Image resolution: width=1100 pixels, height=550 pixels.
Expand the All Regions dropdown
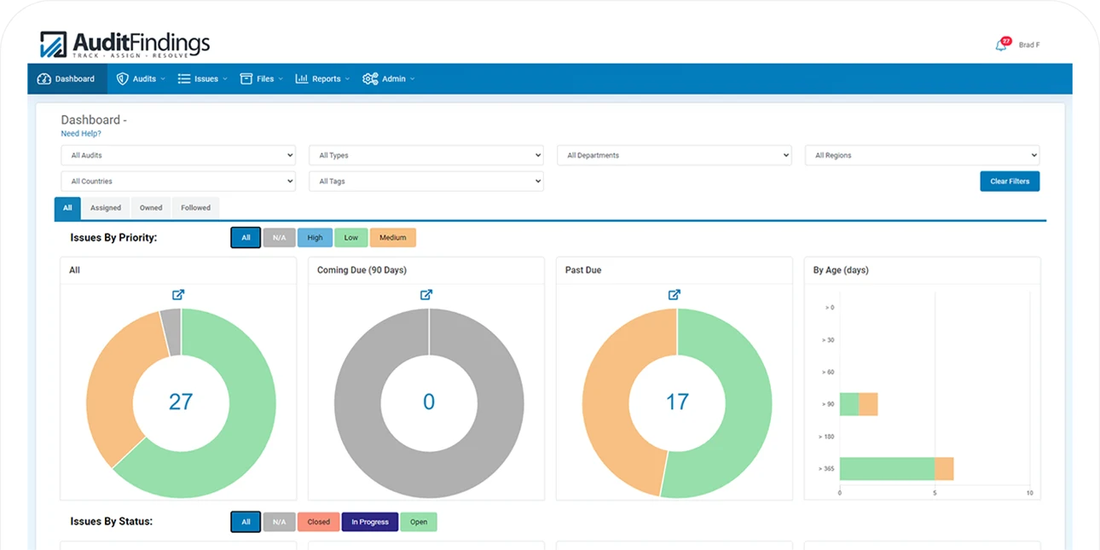(x=923, y=155)
